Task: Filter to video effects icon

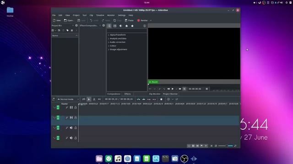Action: coord(115,26)
